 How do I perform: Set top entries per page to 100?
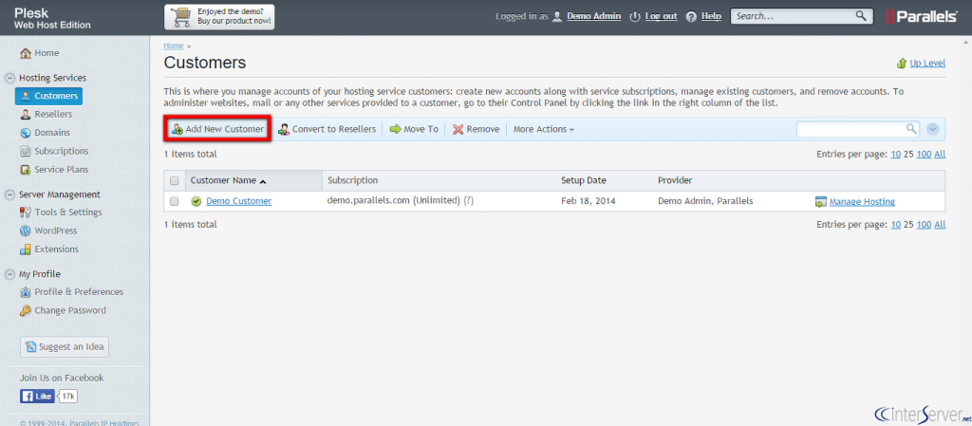924,155
